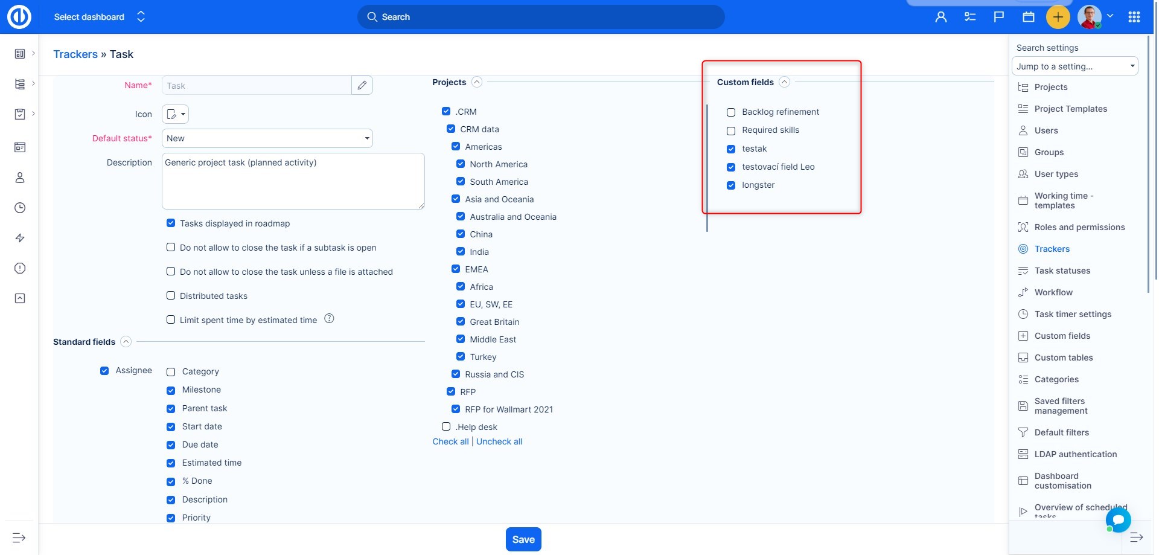Viewport: 1159px width, 555px height.
Task: Open the apps grid menu icon
Action: click(x=1134, y=17)
